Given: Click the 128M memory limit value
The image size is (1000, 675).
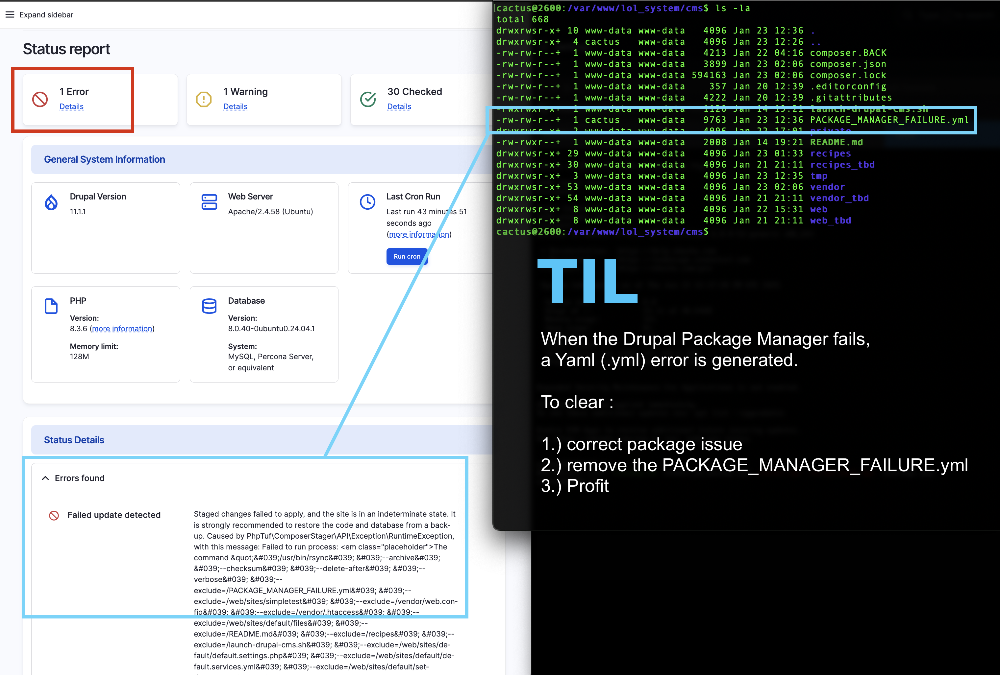Looking at the screenshot, I should tap(80, 357).
